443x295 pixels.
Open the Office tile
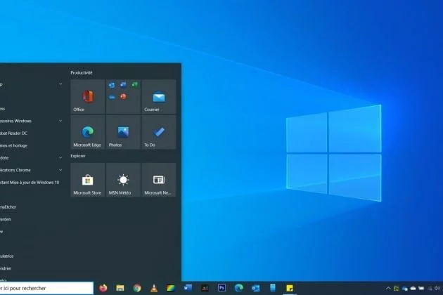88,97
